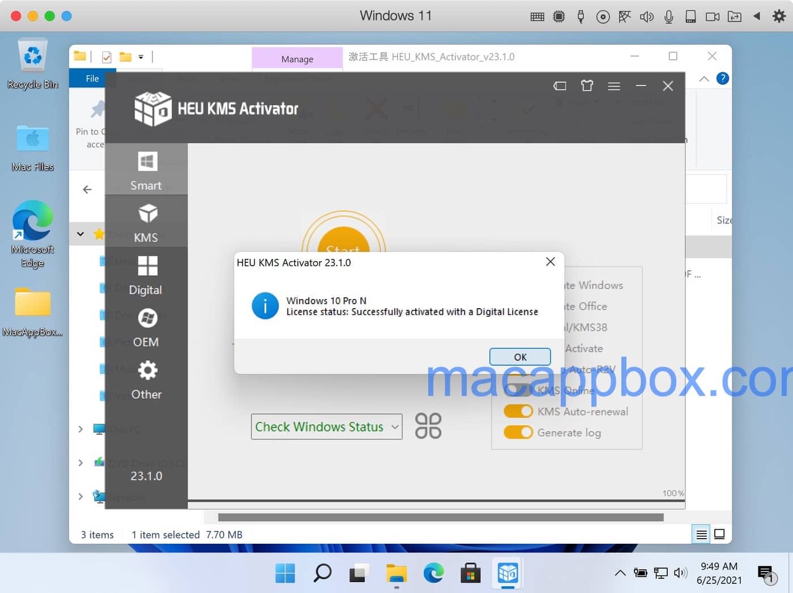
Task: Switch to details view in File Explorer
Action: coord(701,534)
